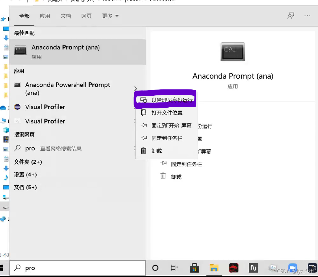Image resolution: width=318 pixels, height=277 pixels.
Task: Expand 设置 (4+) results
Action: [25, 175]
